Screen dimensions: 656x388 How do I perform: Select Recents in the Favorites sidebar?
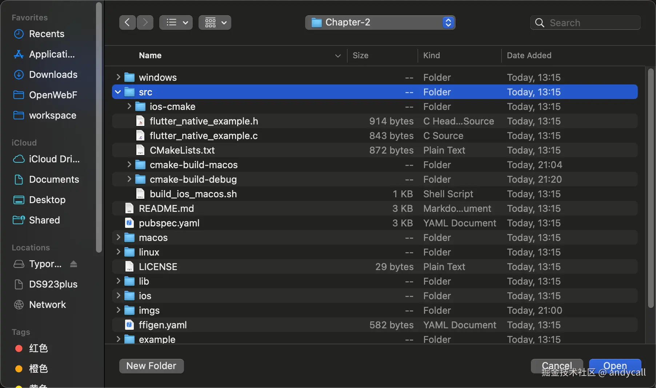[x=46, y=34]
